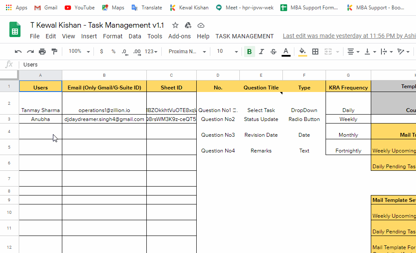This screenshot has width=416, height=253.
Task: Open the text color picker
Action: [x=286, y=52]
